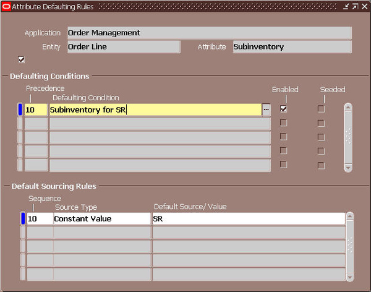This screenshot has height=292, width=371.
Task: Click third row Defaulting Condition field
Action: [x=160, y=137]
